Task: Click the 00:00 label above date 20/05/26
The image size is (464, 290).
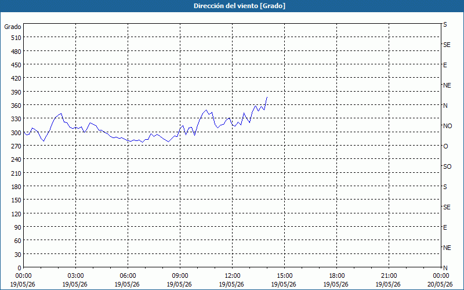Action: (441, 276)
